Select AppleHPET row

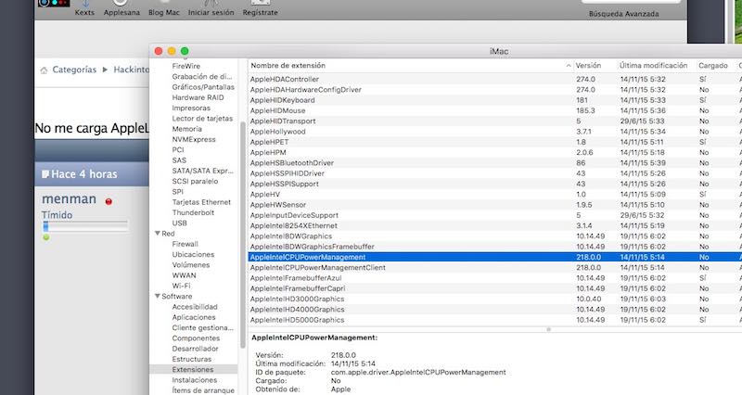click(494, 142)
